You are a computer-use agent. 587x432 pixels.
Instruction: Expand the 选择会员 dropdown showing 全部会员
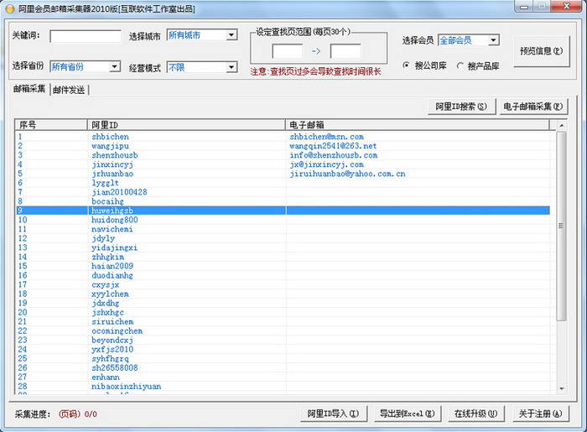point(468,40)
